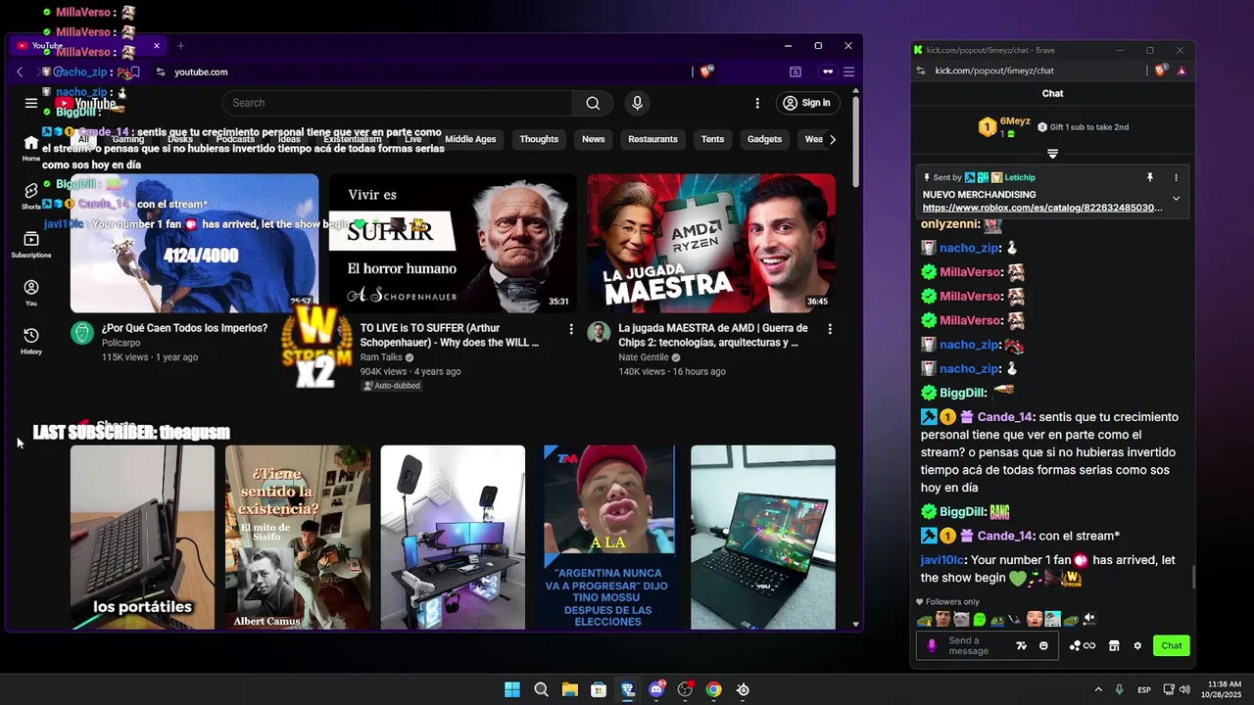The width and height of the screenshot is (1254, 705).
Task: Open the You section in the sidebar
Action: [x=31, y=293]
